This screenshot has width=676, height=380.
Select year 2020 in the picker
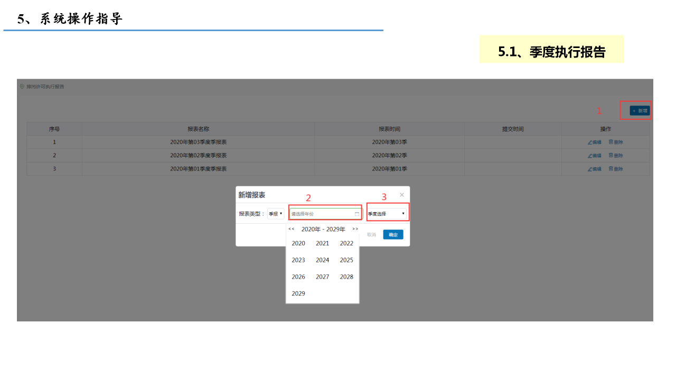point(298,243)
